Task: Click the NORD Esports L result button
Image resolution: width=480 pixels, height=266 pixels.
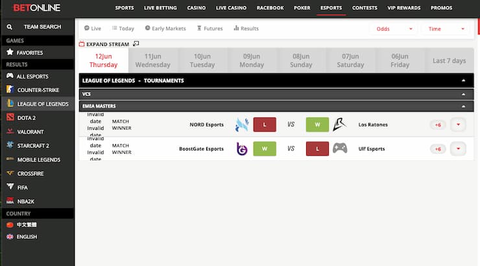Action: point(265,125)
